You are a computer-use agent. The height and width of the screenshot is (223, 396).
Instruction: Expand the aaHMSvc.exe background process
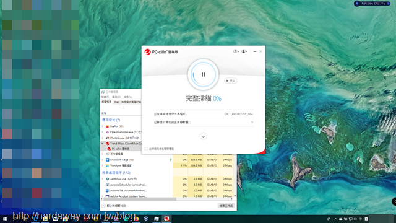(x=103, y=179)
